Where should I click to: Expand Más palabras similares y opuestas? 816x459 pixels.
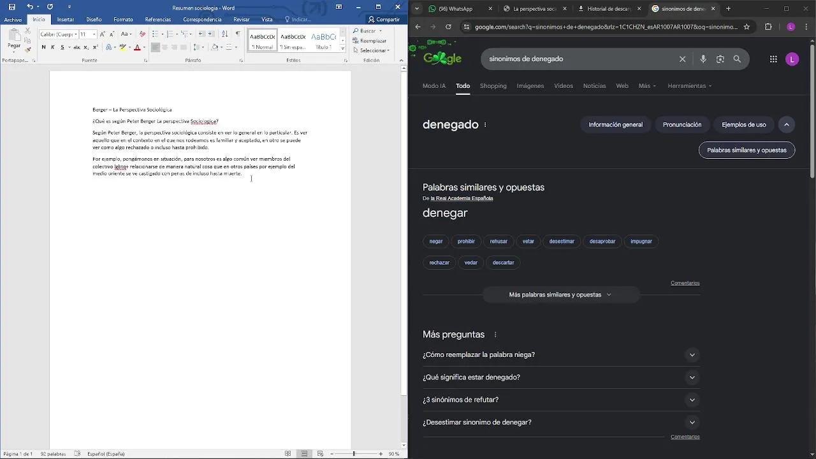click(560, 295)
